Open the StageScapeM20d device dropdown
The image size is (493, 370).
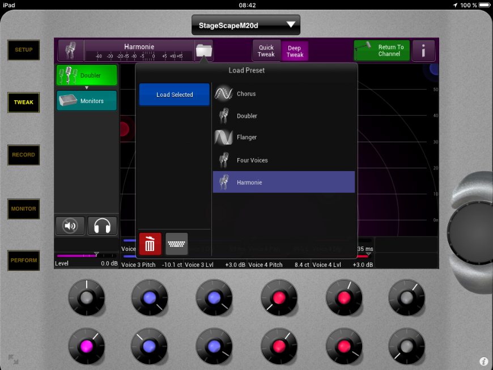[x=246, y=25]
